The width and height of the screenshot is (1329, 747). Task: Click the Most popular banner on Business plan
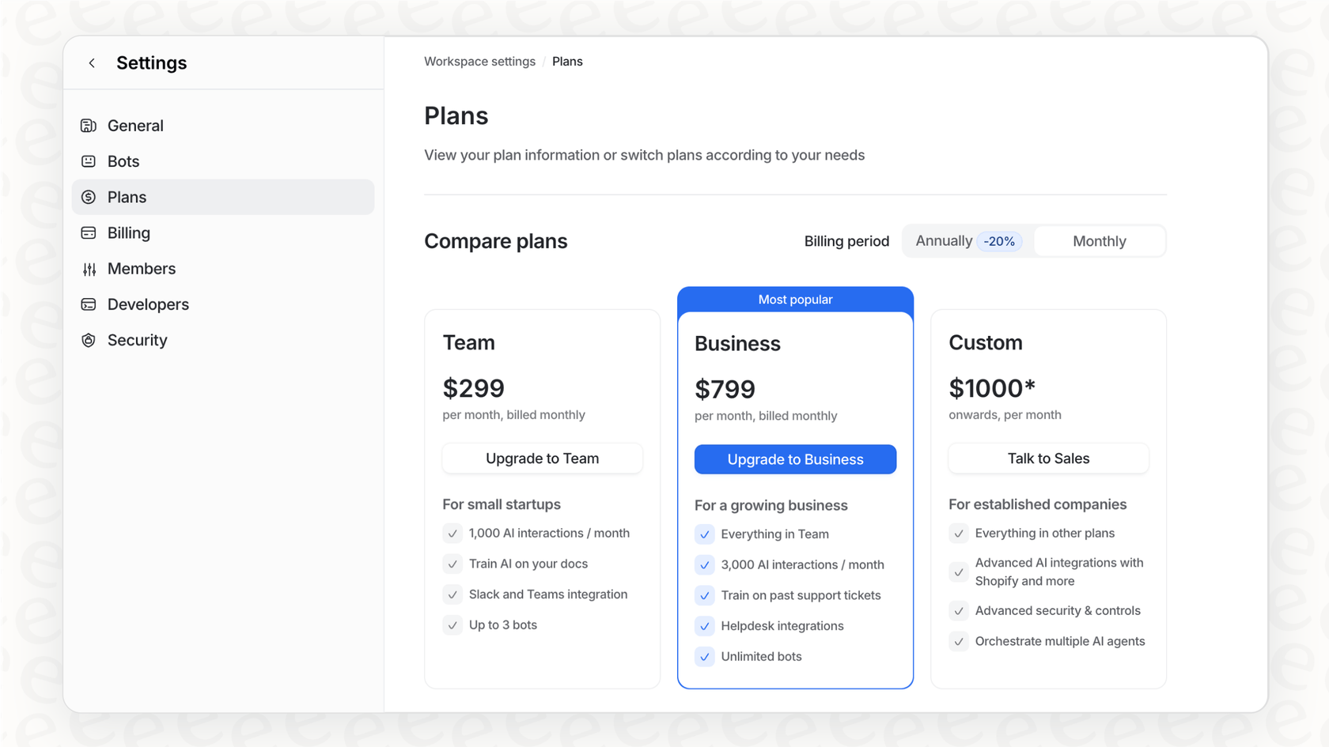pos(795,300)
